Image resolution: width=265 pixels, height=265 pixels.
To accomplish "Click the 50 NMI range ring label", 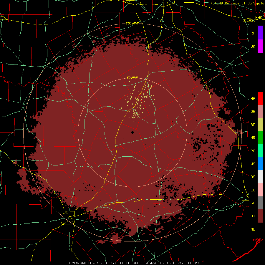I will [132, 78].
